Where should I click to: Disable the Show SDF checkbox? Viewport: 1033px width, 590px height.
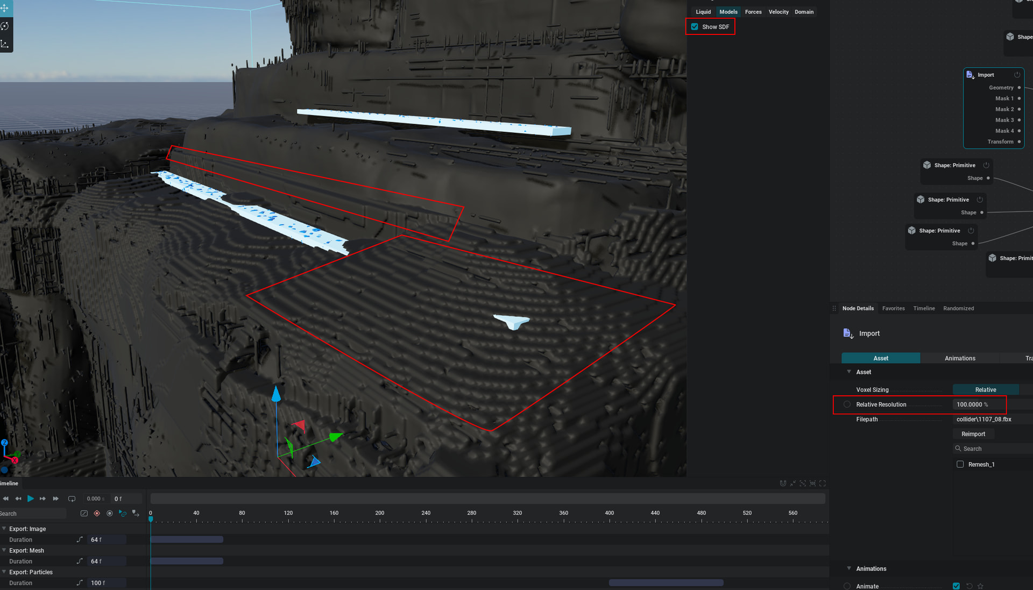(x=695, y=27)
